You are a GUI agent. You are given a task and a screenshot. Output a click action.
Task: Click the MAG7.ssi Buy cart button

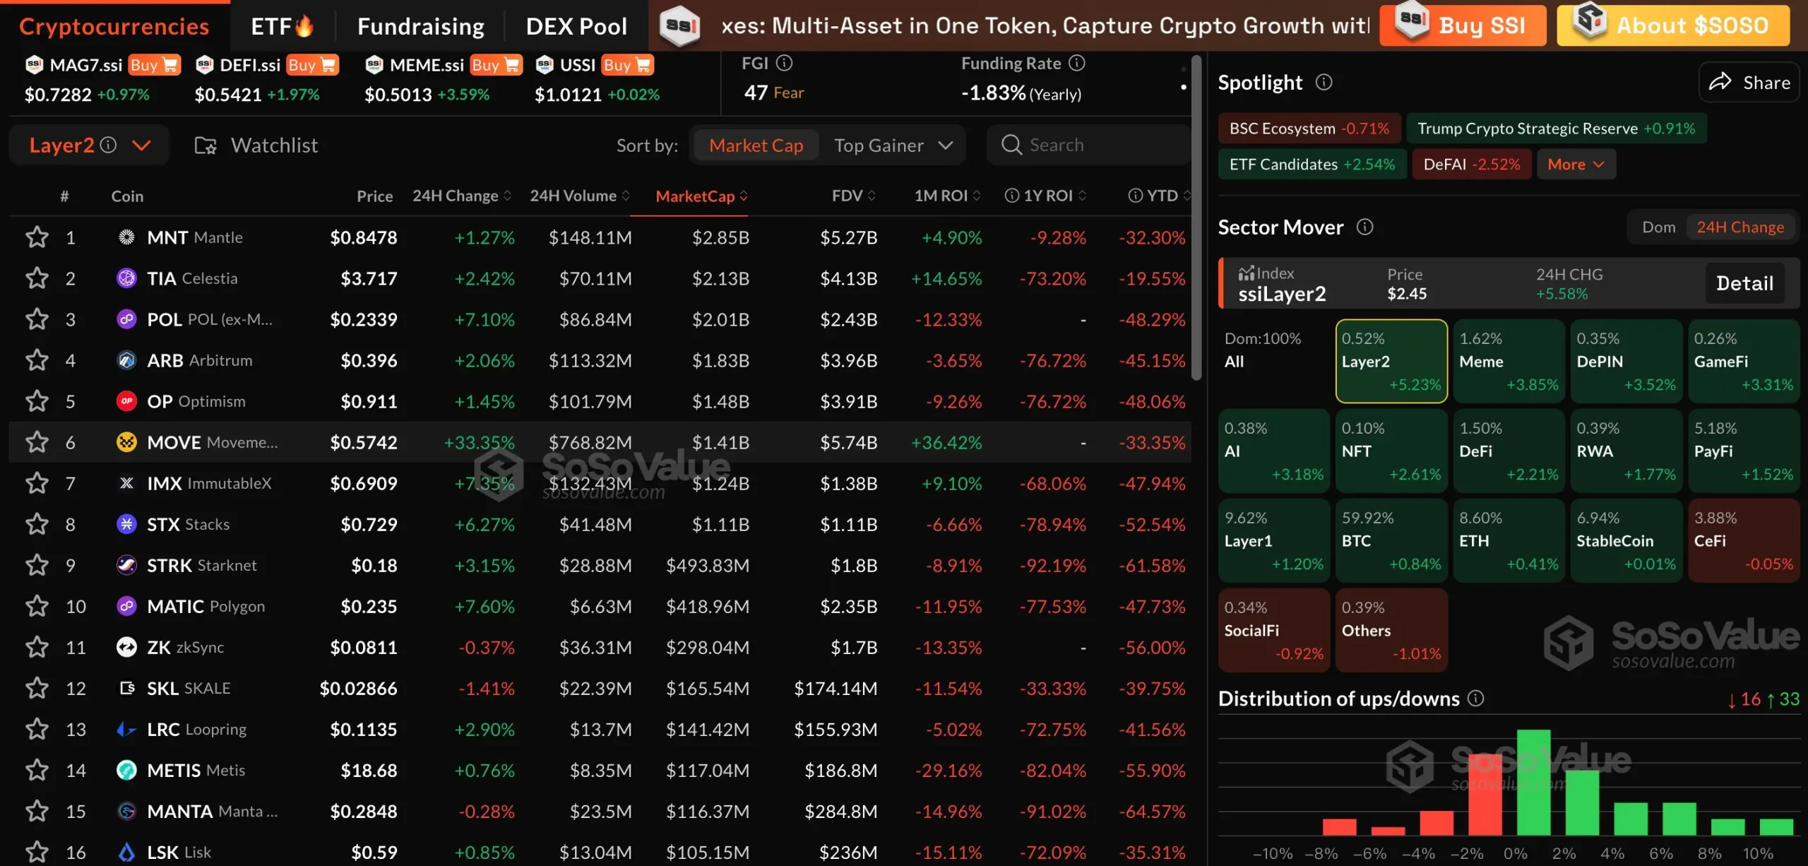point(155,65)
